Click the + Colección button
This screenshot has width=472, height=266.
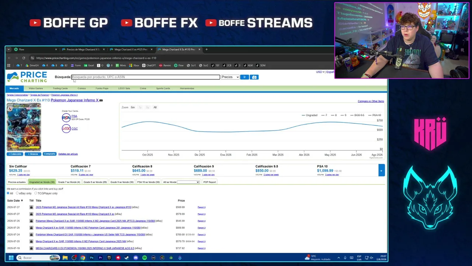[x=15, y=154]
